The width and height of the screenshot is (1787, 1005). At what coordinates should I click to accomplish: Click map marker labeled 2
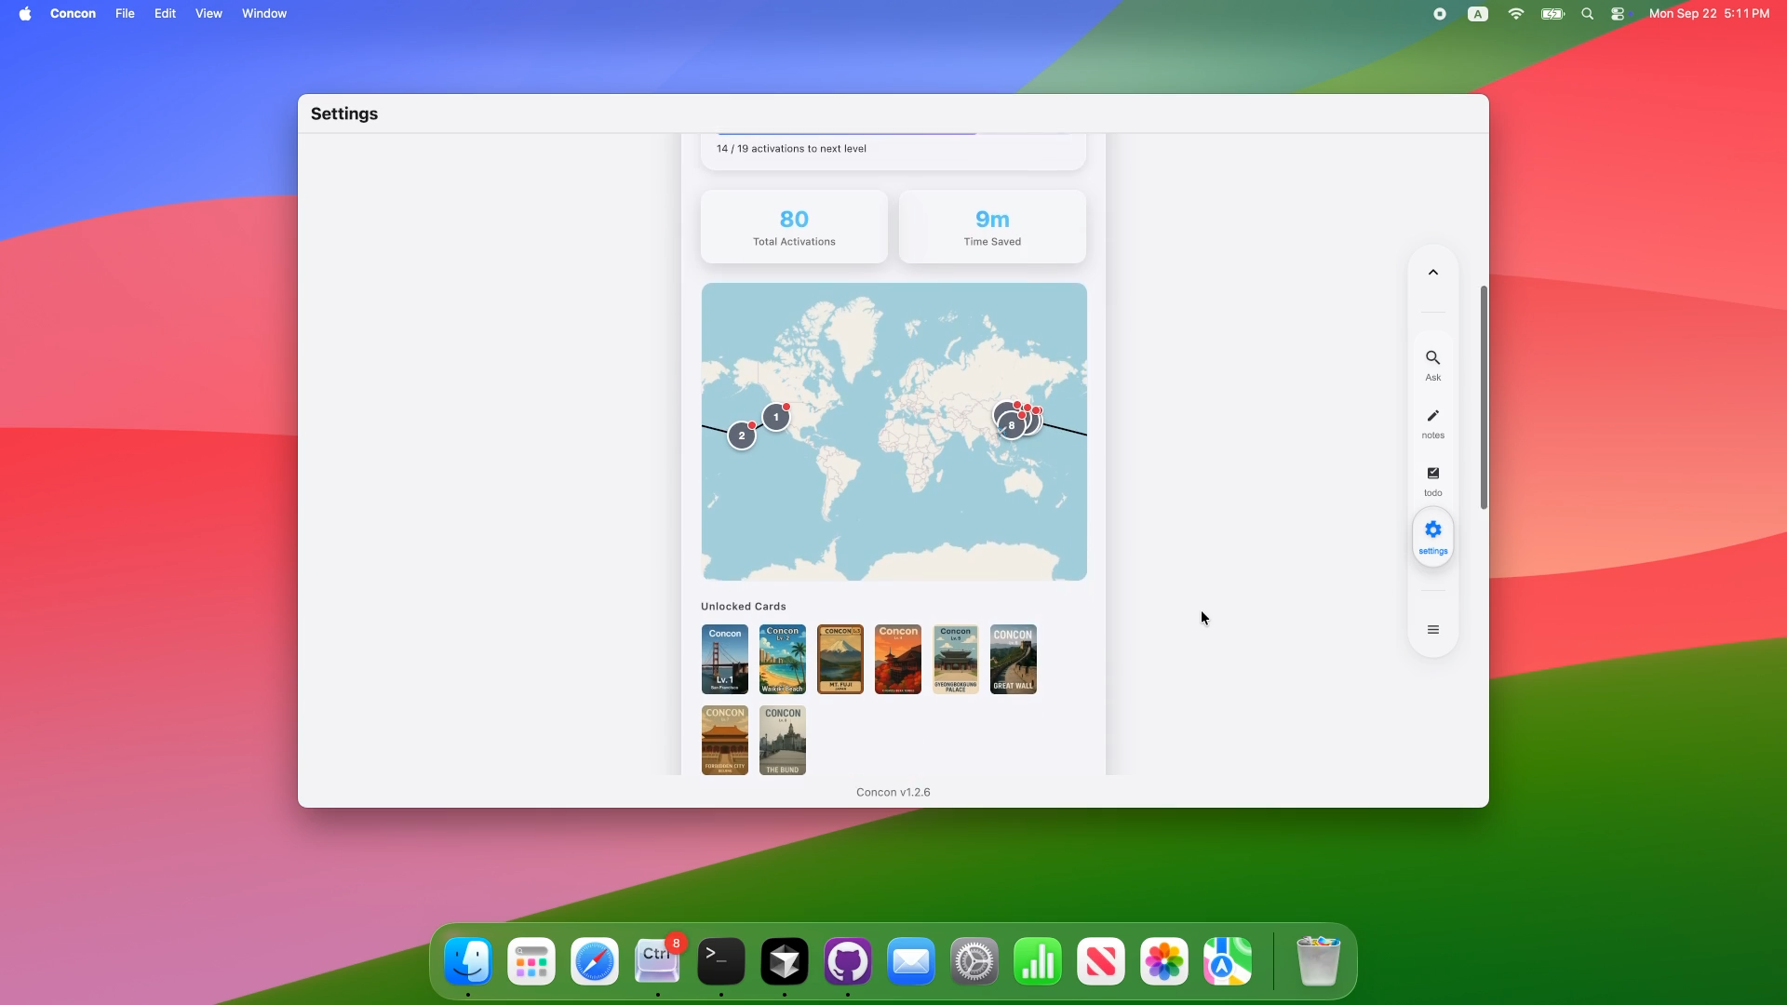(x=742, y=435)
